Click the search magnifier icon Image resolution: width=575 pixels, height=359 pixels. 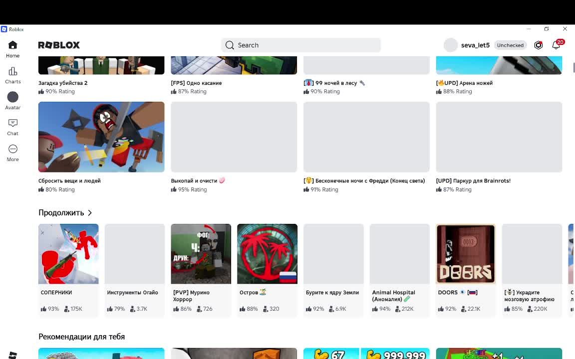click(x=230, y=45)
